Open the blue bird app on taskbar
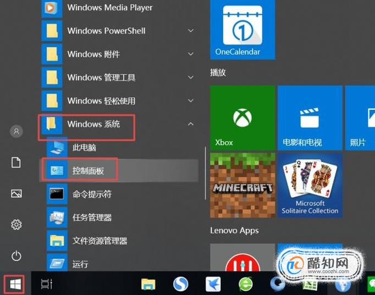The image size is (375, 295). point(213,284)
